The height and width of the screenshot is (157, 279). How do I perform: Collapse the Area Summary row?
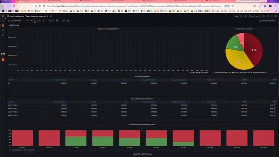[x=14, y=25]
